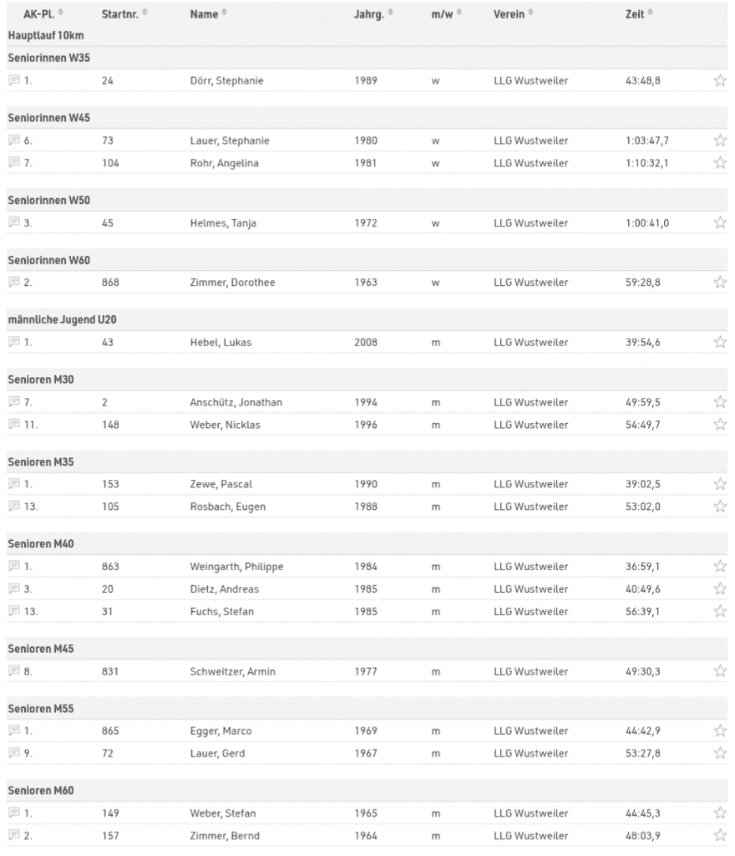
Task: Sort by Startnr. using sort arrows
Action: (x=145, y=13)
